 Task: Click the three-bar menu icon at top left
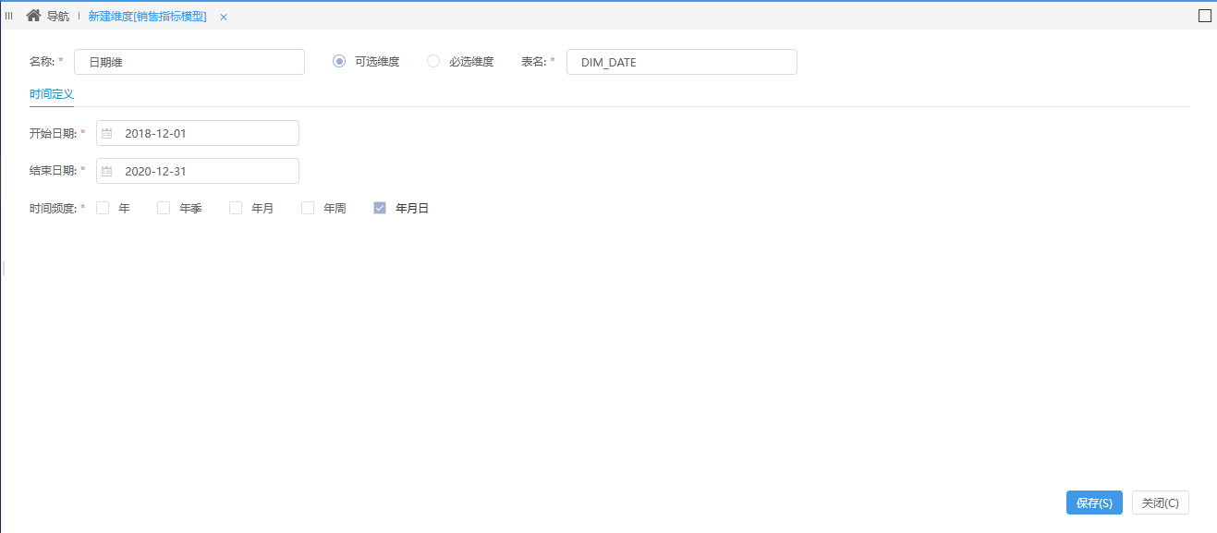coord(9,16)
